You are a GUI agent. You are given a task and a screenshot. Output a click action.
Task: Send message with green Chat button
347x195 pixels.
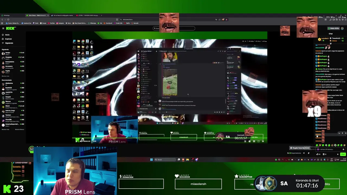[343, 154]
